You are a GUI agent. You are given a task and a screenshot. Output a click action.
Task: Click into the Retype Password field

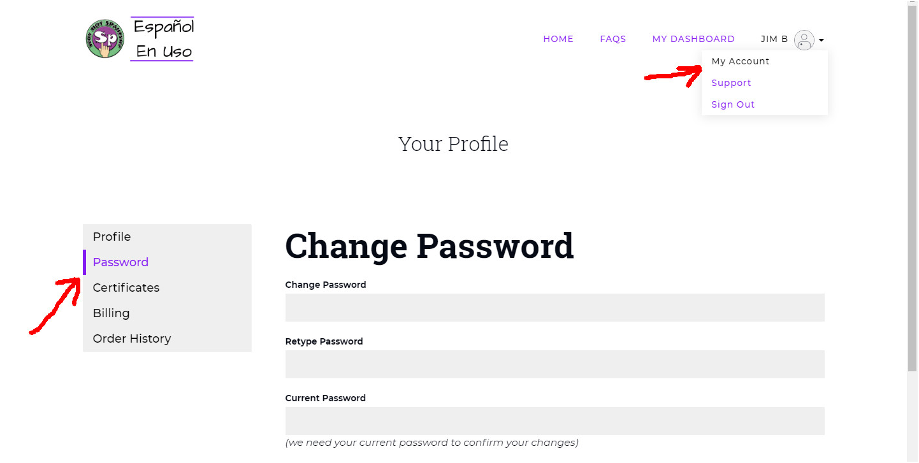555,364
